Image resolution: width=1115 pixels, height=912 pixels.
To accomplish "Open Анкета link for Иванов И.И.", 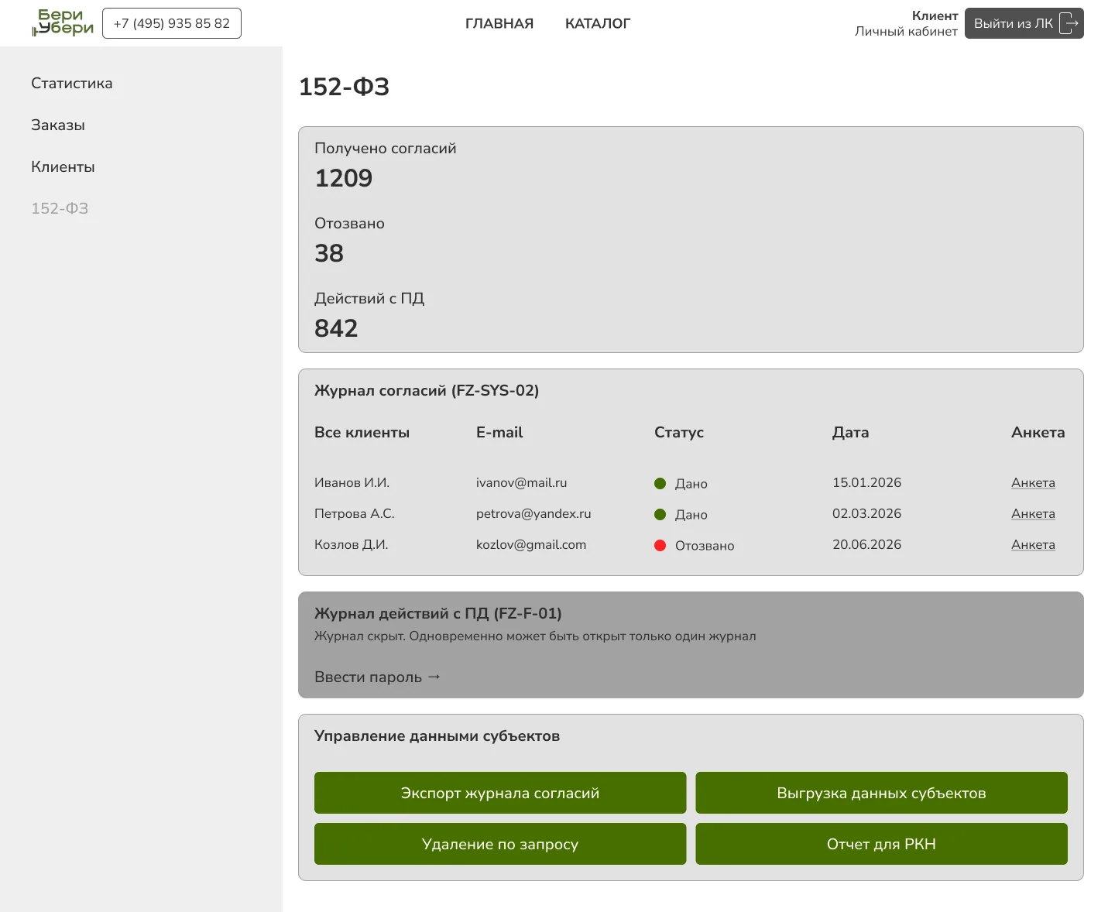I will 1033,482.
